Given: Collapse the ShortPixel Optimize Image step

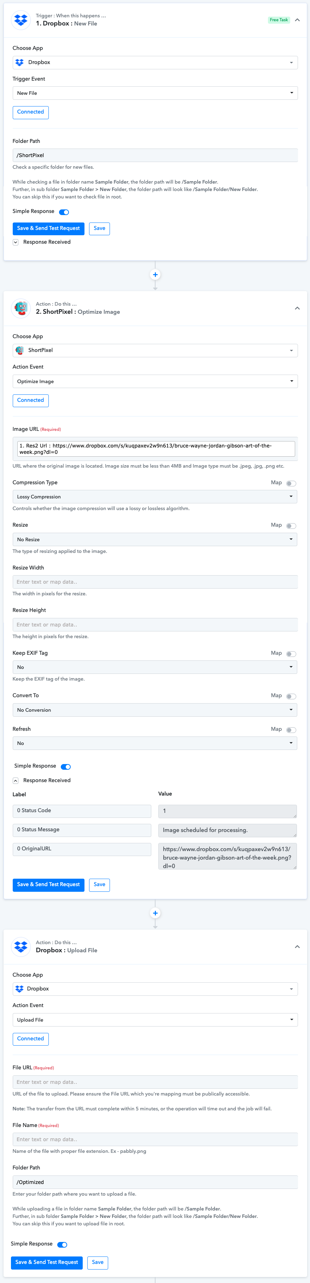Looking at the screenshot, I should pyautogui.click(x=297, y=308).
